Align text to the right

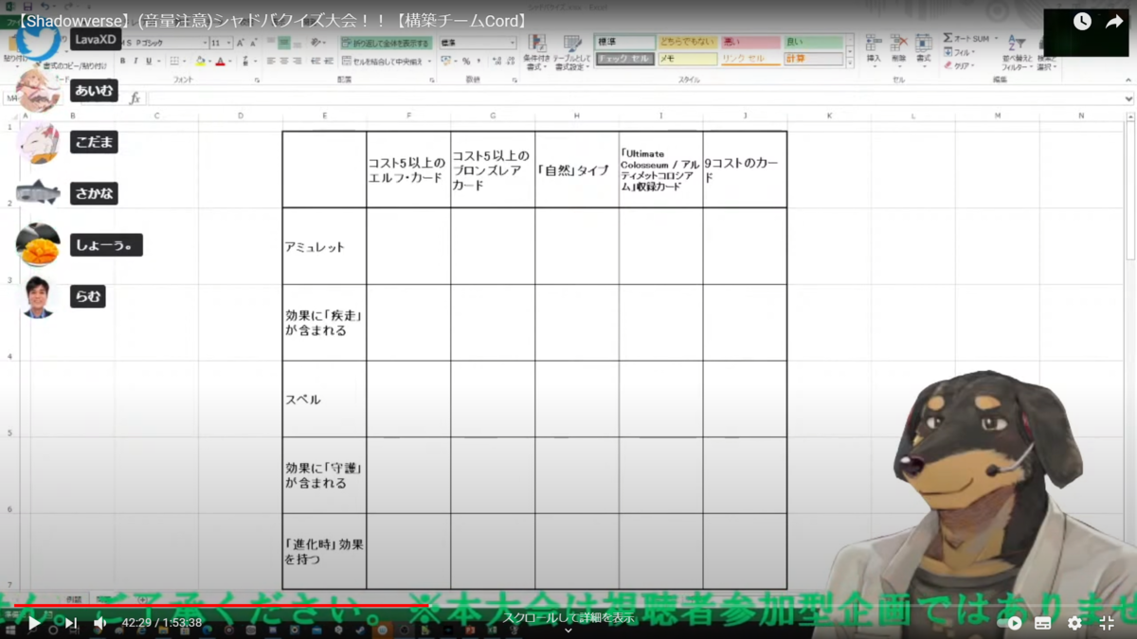(297, 62)
